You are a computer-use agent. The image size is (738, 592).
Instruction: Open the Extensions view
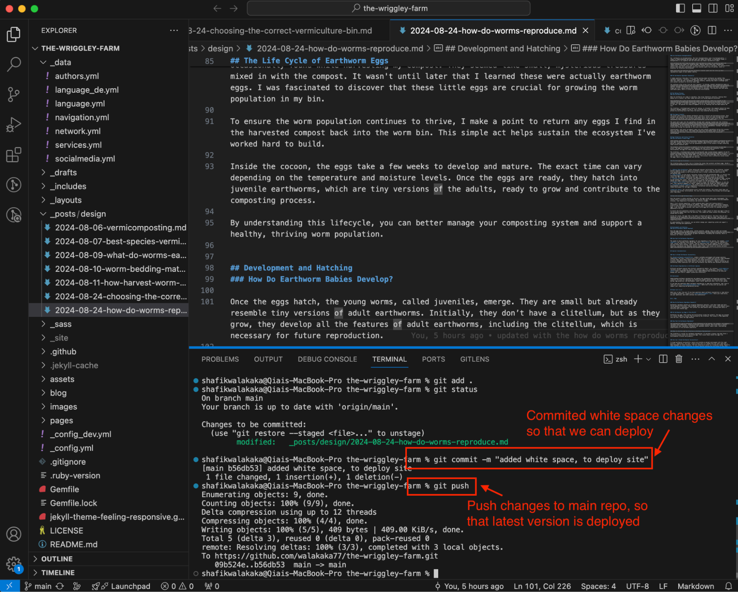pyautogui.click(x=14, y=155)
